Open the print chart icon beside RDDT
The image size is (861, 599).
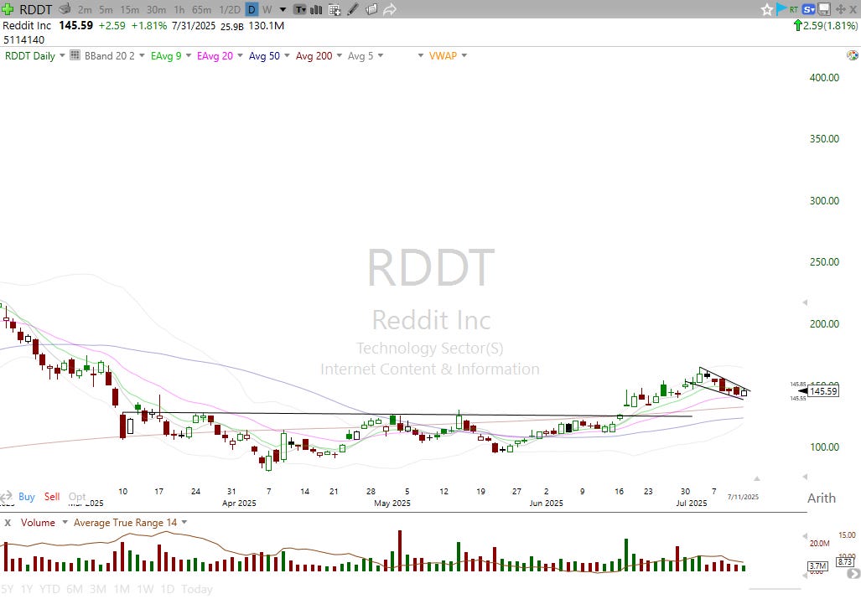pyautogui.click(x=65, y=8)
